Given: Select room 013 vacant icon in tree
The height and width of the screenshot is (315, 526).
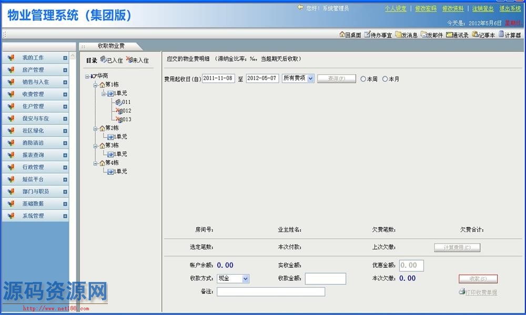Looking at the screenshot, I should pyautogui.click(x=119, y=120).
